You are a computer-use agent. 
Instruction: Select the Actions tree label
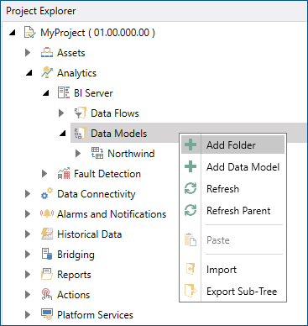(73, 295)
